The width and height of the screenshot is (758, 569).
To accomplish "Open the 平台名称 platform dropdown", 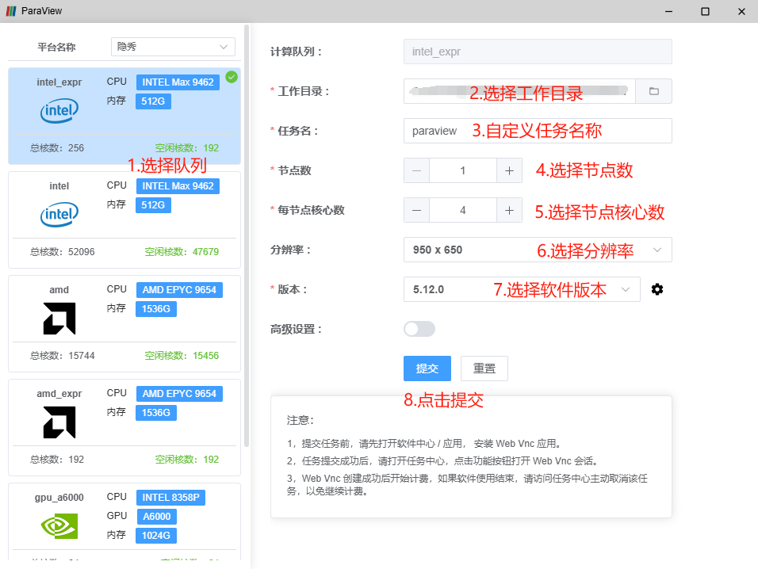I will click(x=173, y=47).
